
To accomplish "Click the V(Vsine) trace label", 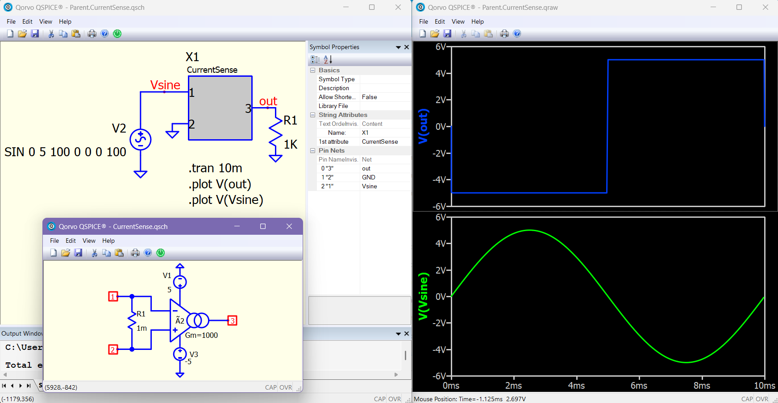I will point(423,296).
